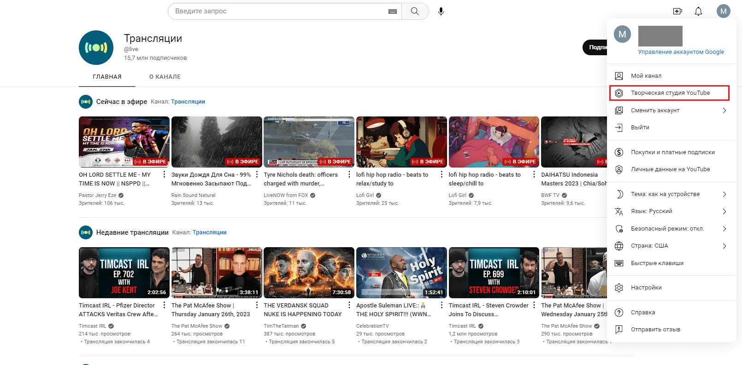
Task: Expand Язык: Русский submenu
Action: pos(724,211)
